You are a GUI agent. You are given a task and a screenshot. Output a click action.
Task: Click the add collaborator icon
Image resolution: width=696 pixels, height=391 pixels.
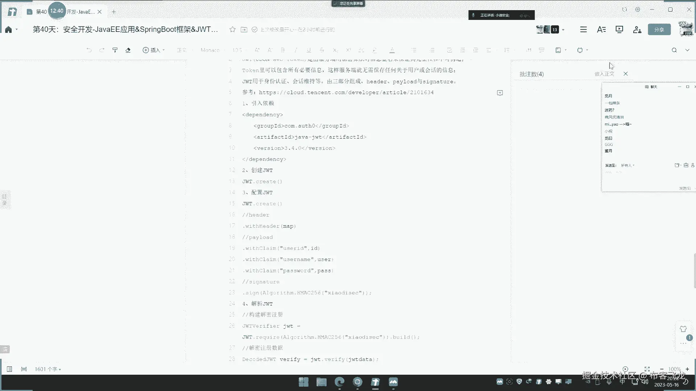point(637,30)
